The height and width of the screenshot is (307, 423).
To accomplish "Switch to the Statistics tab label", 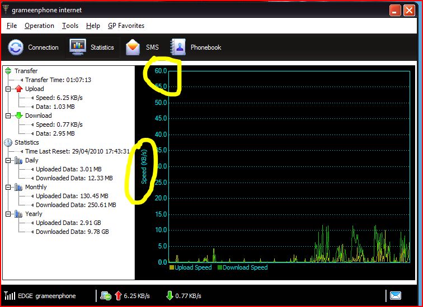I will [102, 47].
